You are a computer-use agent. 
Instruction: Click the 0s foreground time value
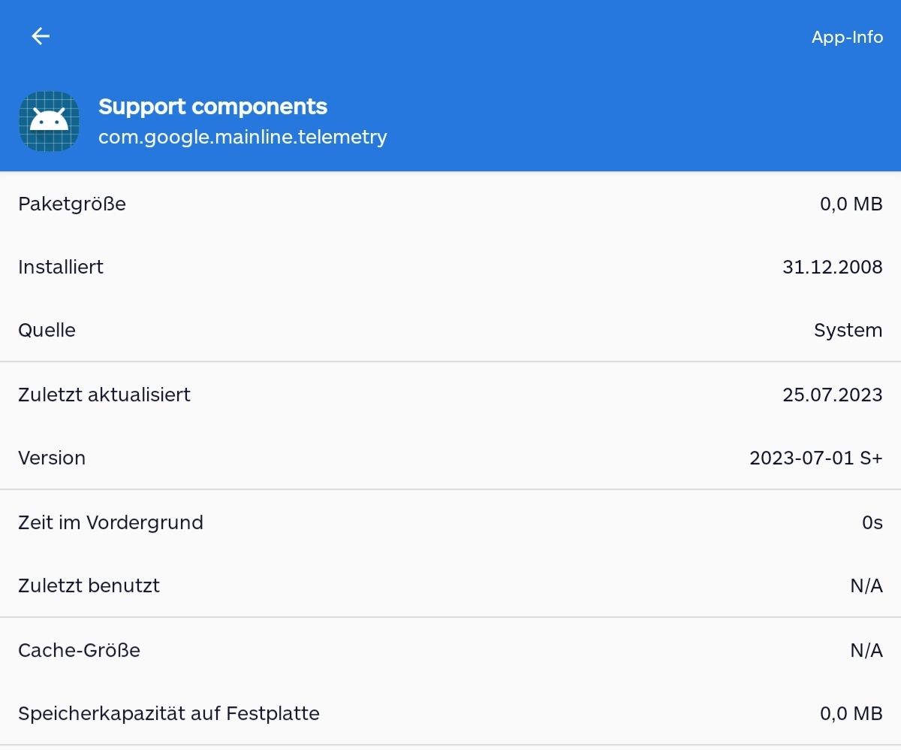tap(872, 522)
